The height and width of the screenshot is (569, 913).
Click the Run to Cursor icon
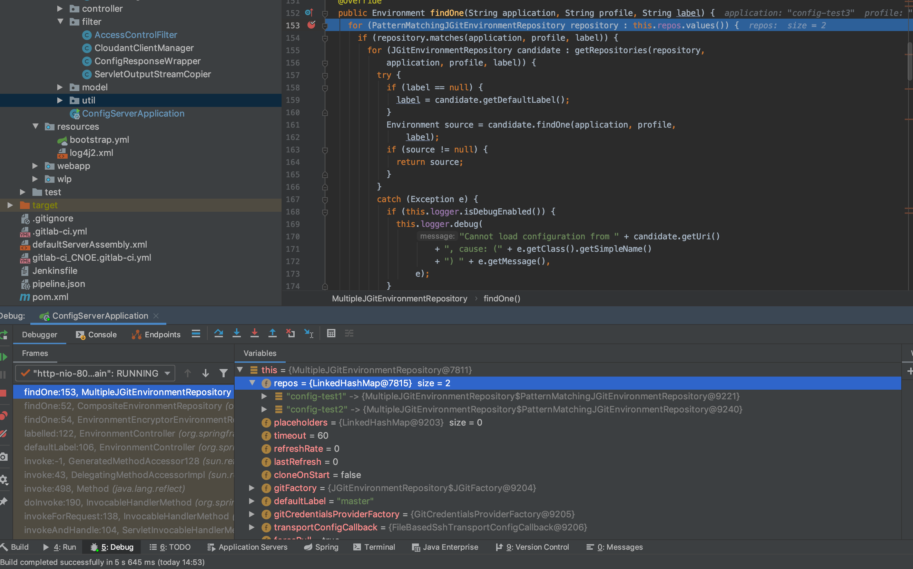point(309,333)
